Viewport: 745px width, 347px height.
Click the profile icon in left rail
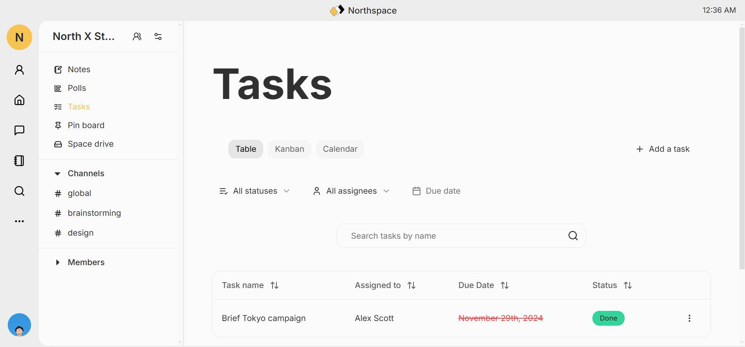(x=19, y=70)
